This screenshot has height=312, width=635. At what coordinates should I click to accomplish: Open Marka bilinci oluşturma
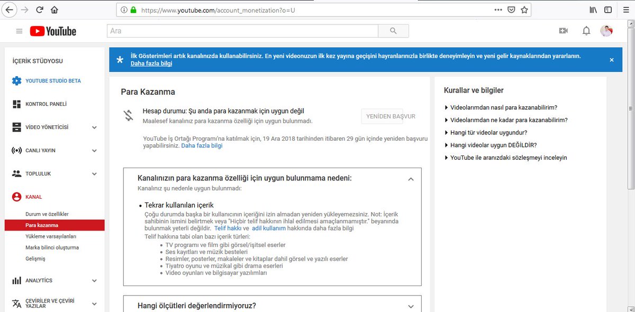point(52,247)
